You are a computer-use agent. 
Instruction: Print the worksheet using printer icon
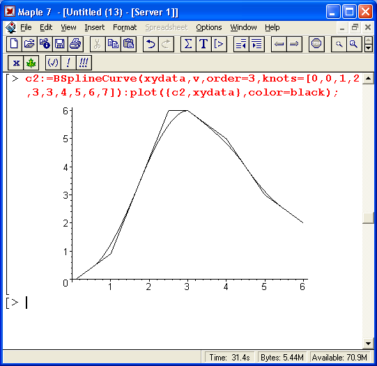coord(75,44)
